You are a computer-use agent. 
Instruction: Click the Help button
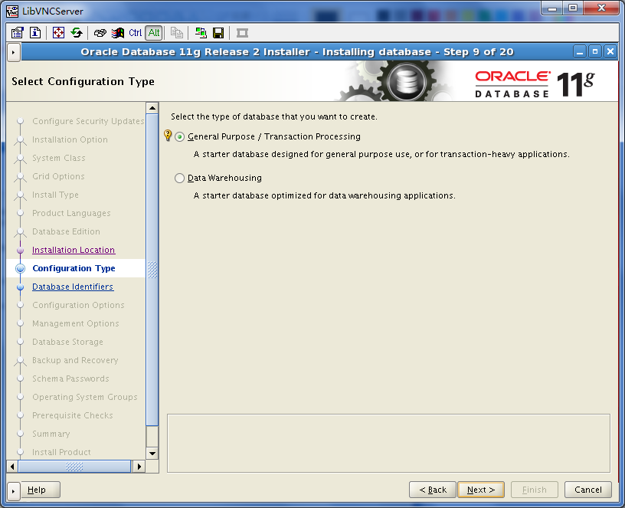(x=41, y=490)
